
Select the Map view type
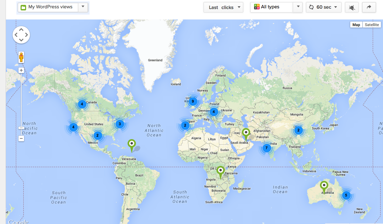click(356, 25)
